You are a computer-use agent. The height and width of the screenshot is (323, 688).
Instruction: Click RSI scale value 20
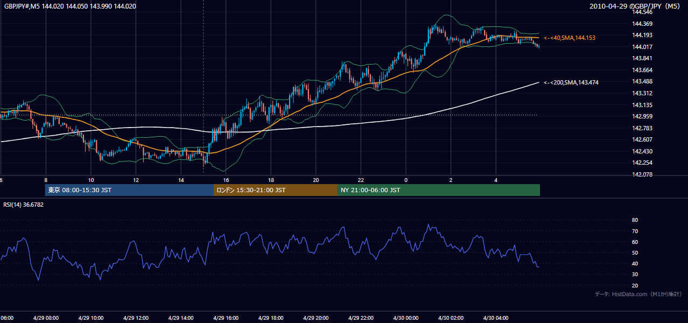click(x=635, y=286)
